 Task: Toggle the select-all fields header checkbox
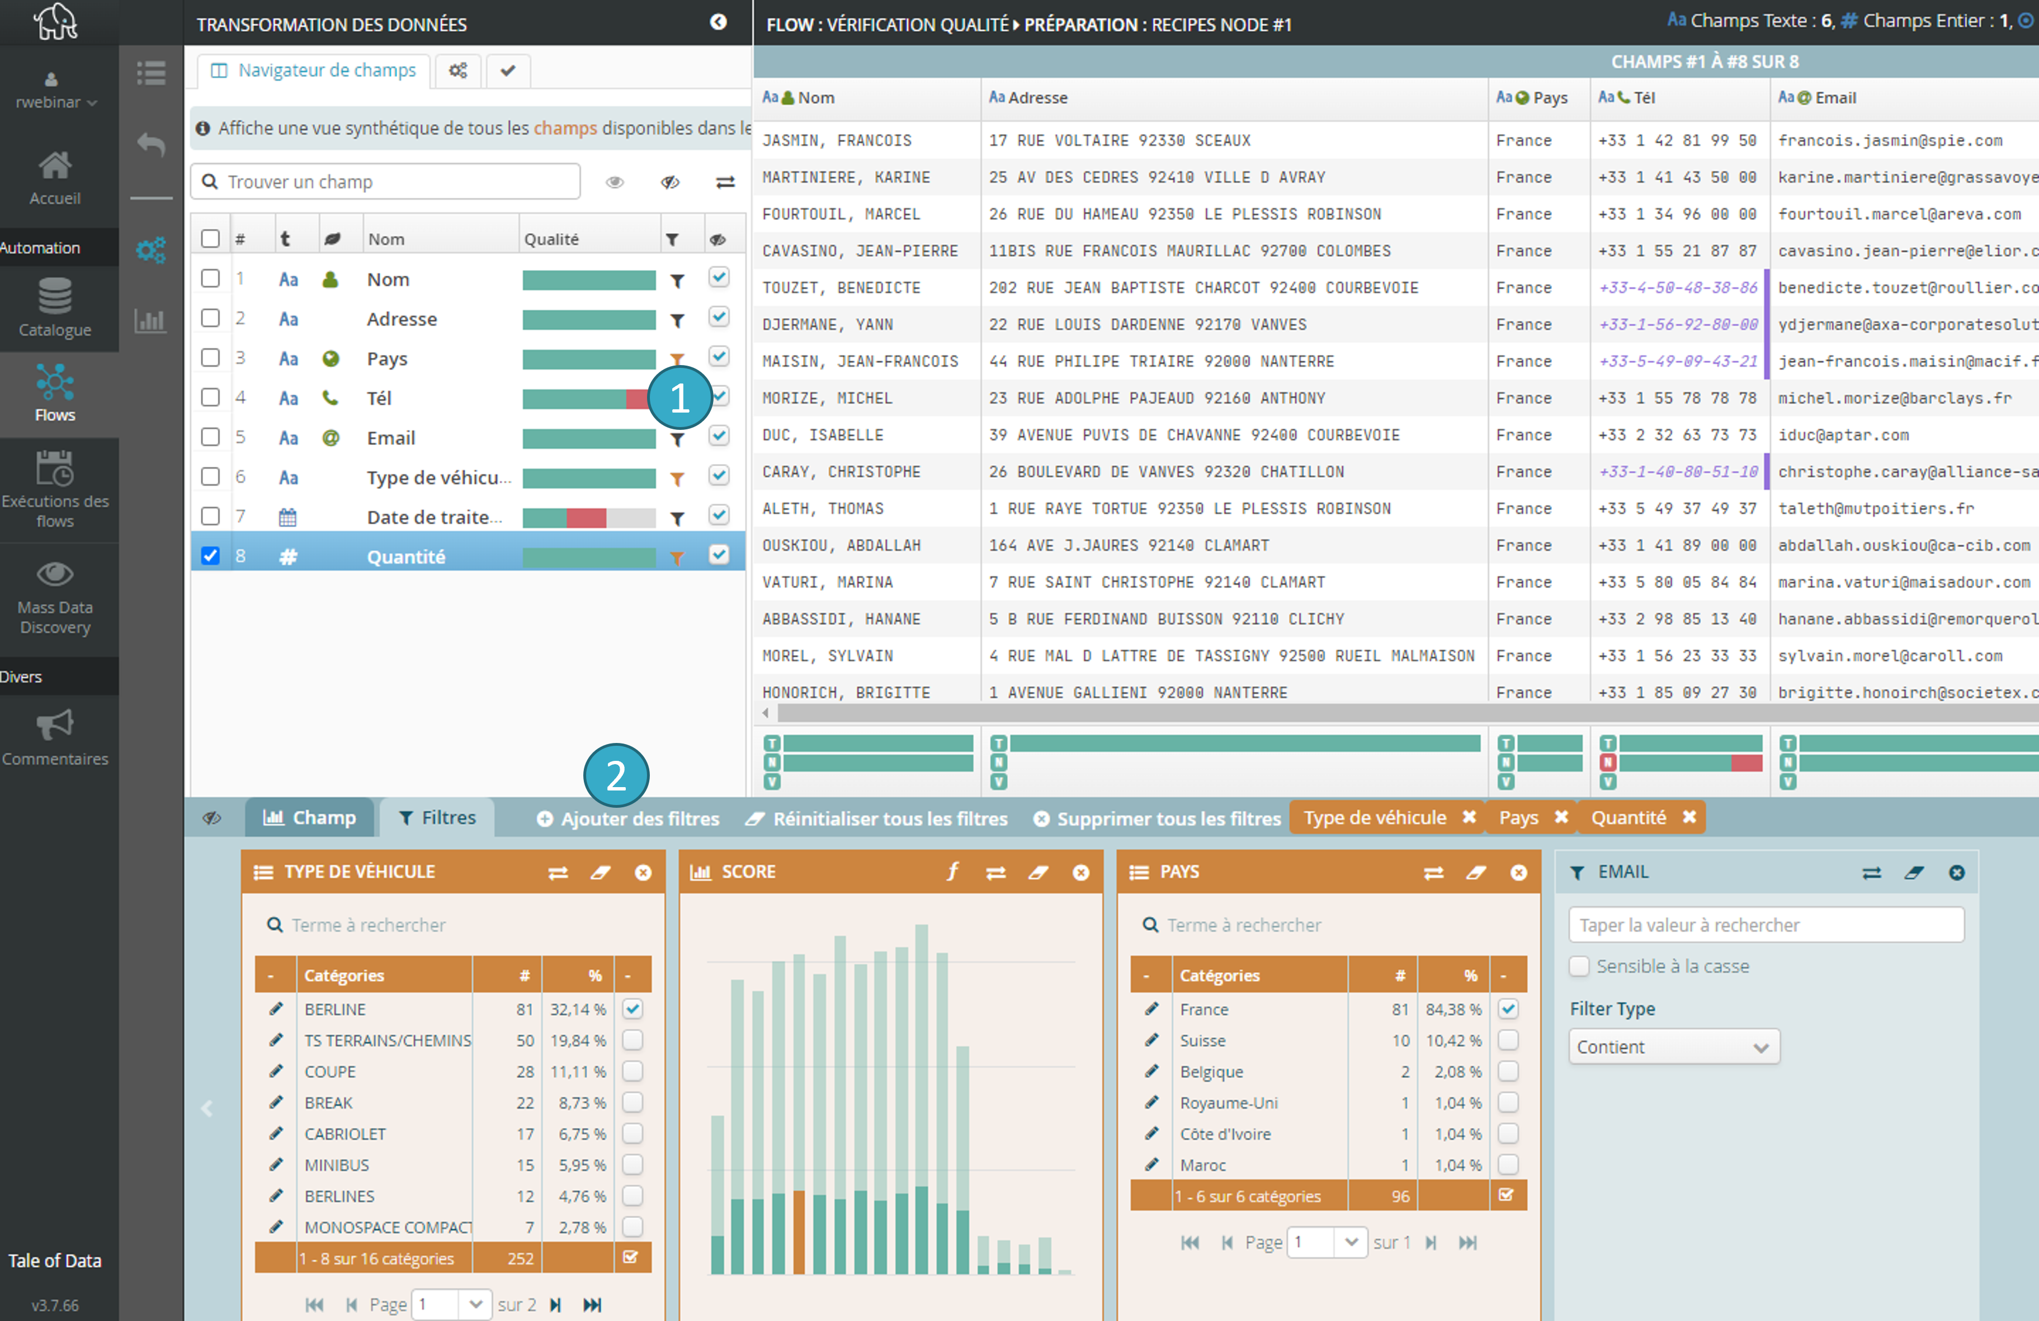point(210,238)
